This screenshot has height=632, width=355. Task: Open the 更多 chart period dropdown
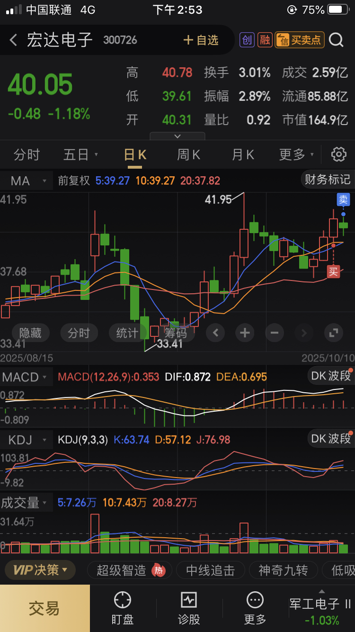click(297, 154)
